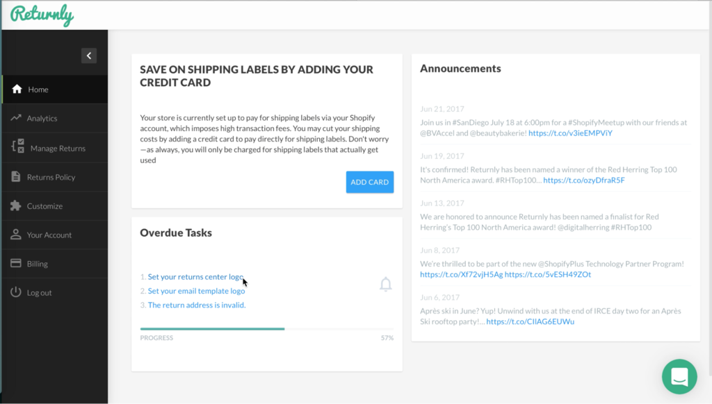Open Set your email template logo task
The width and height of the screenshot is (712, 404).
pyautogui.click(x=196, y=291)
